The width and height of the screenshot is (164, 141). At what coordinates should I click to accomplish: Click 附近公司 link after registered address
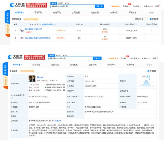58,121
